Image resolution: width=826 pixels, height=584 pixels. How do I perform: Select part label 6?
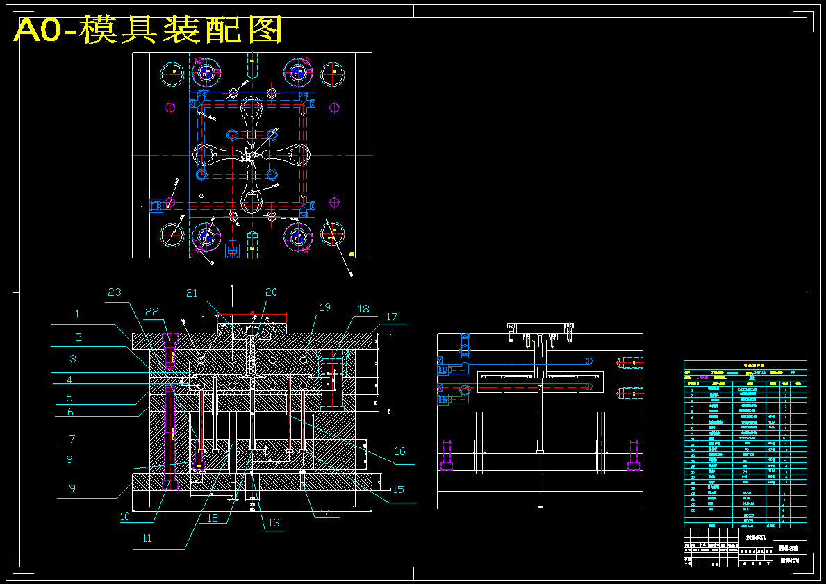point(71,412)
